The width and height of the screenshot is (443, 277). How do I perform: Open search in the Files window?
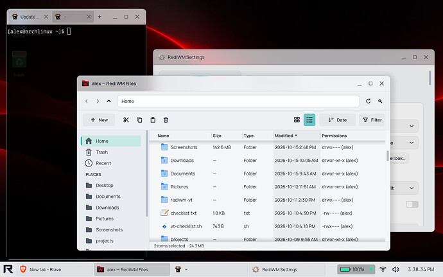[380, 101]
